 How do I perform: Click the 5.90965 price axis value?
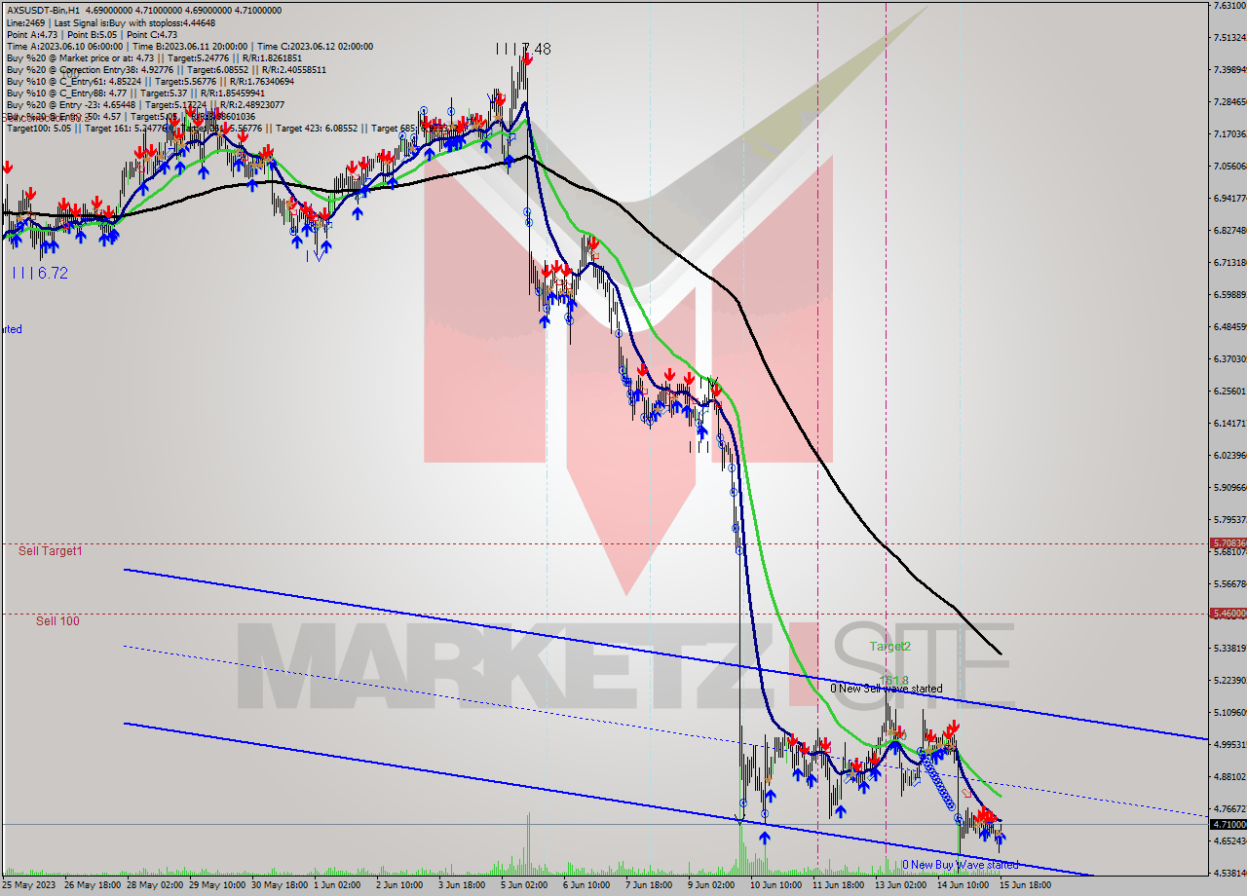pyautogui.click(x=1230, y=488)
